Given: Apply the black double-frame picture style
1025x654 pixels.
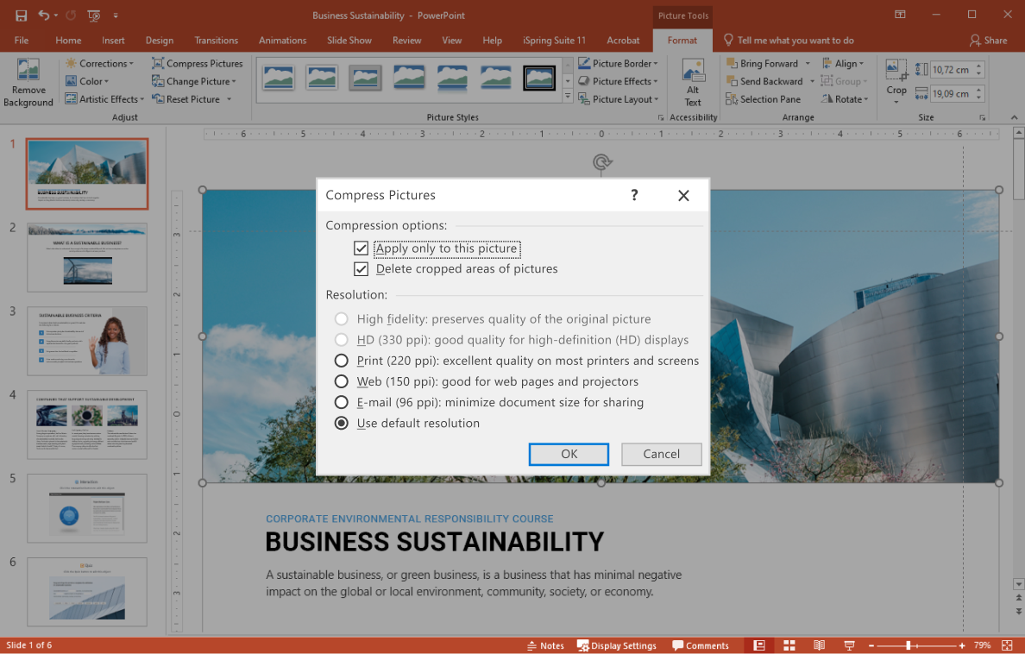Looking at the screenshot, I should pyautogui.click(x=539, y=78).
